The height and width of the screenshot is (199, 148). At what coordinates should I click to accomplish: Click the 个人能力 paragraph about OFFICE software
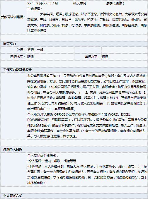tap(87, 125)
